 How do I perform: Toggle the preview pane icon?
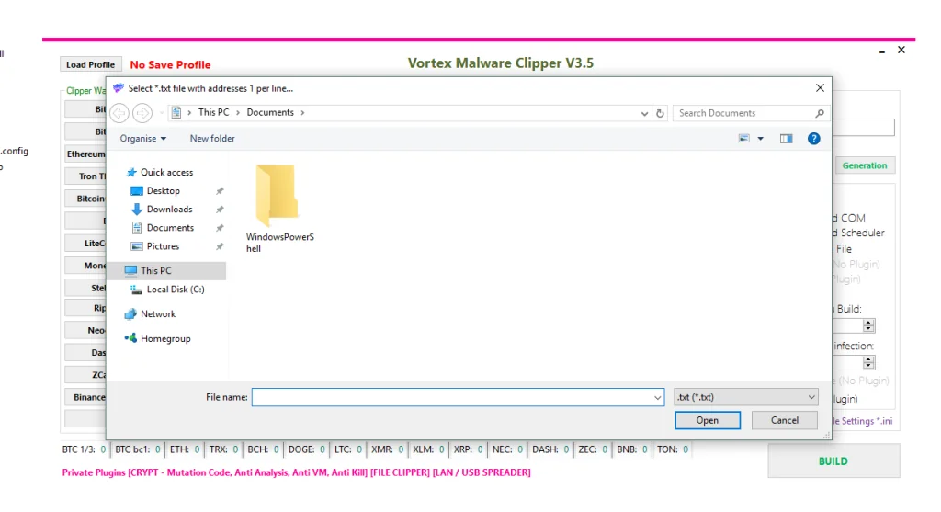pos(786,139)
